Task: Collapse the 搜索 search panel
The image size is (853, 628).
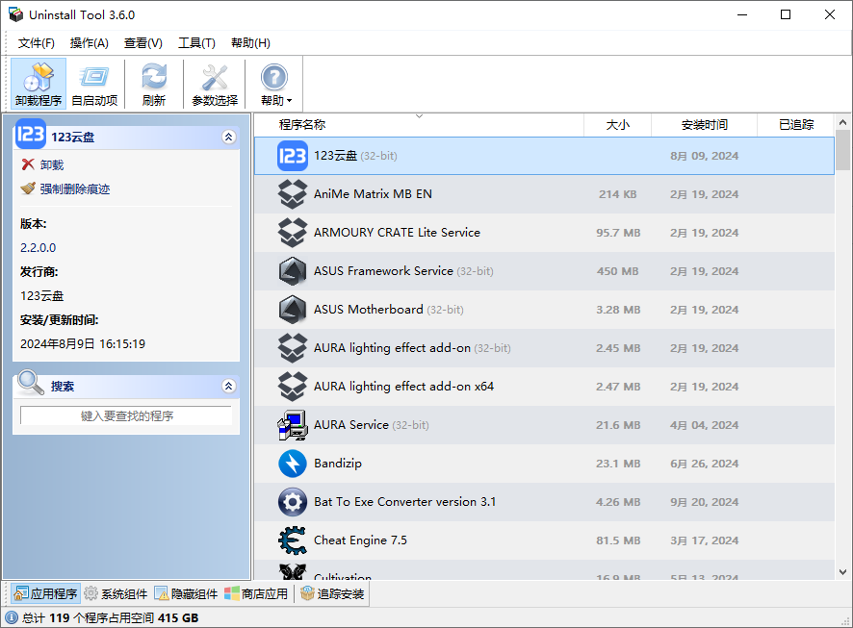Action: pos(228,387)
